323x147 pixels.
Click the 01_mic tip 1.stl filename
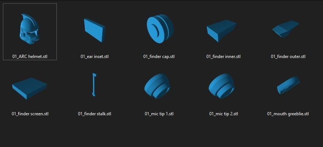[x=159, y=113]
